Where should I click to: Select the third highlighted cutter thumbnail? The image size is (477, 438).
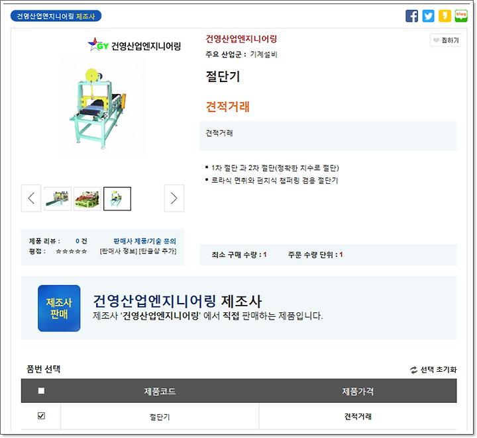[117, 198]
